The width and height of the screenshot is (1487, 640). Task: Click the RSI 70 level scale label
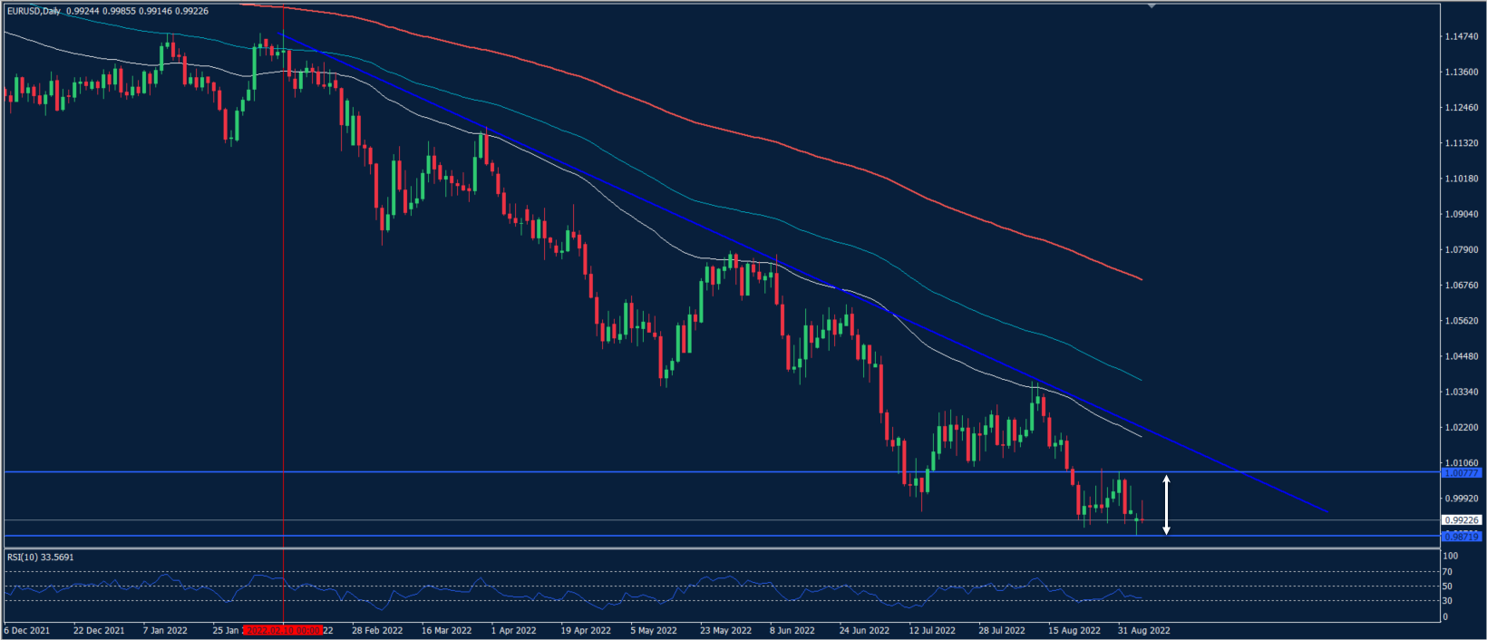point(1448,572)
